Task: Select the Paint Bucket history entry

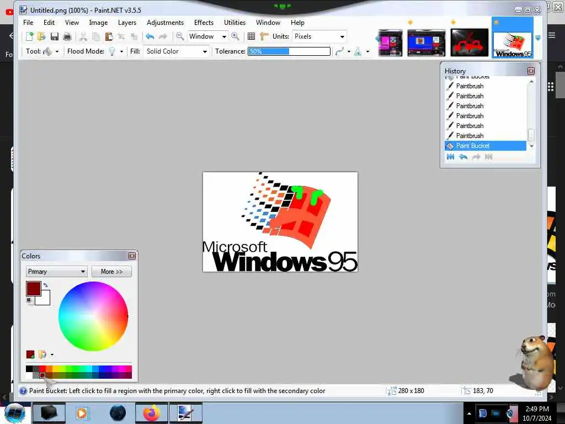Action: click(x=486, y=146)
